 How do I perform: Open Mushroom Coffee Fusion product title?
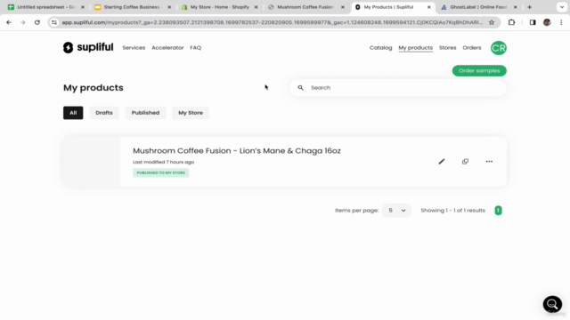[237, 150]
